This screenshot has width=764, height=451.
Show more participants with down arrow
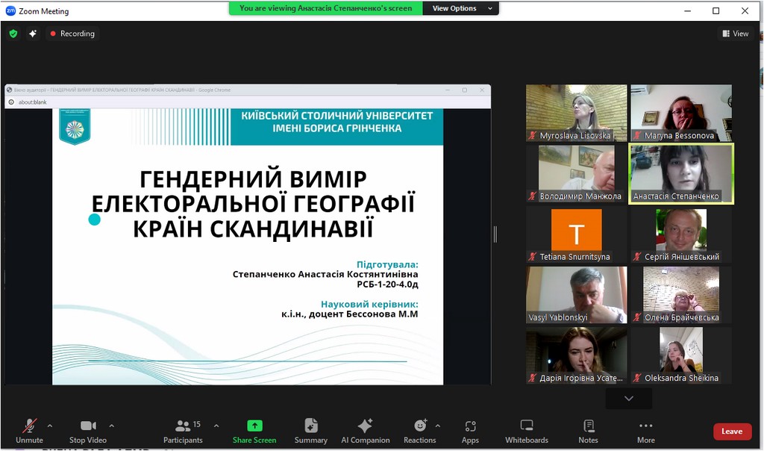(x=629, y=399)
